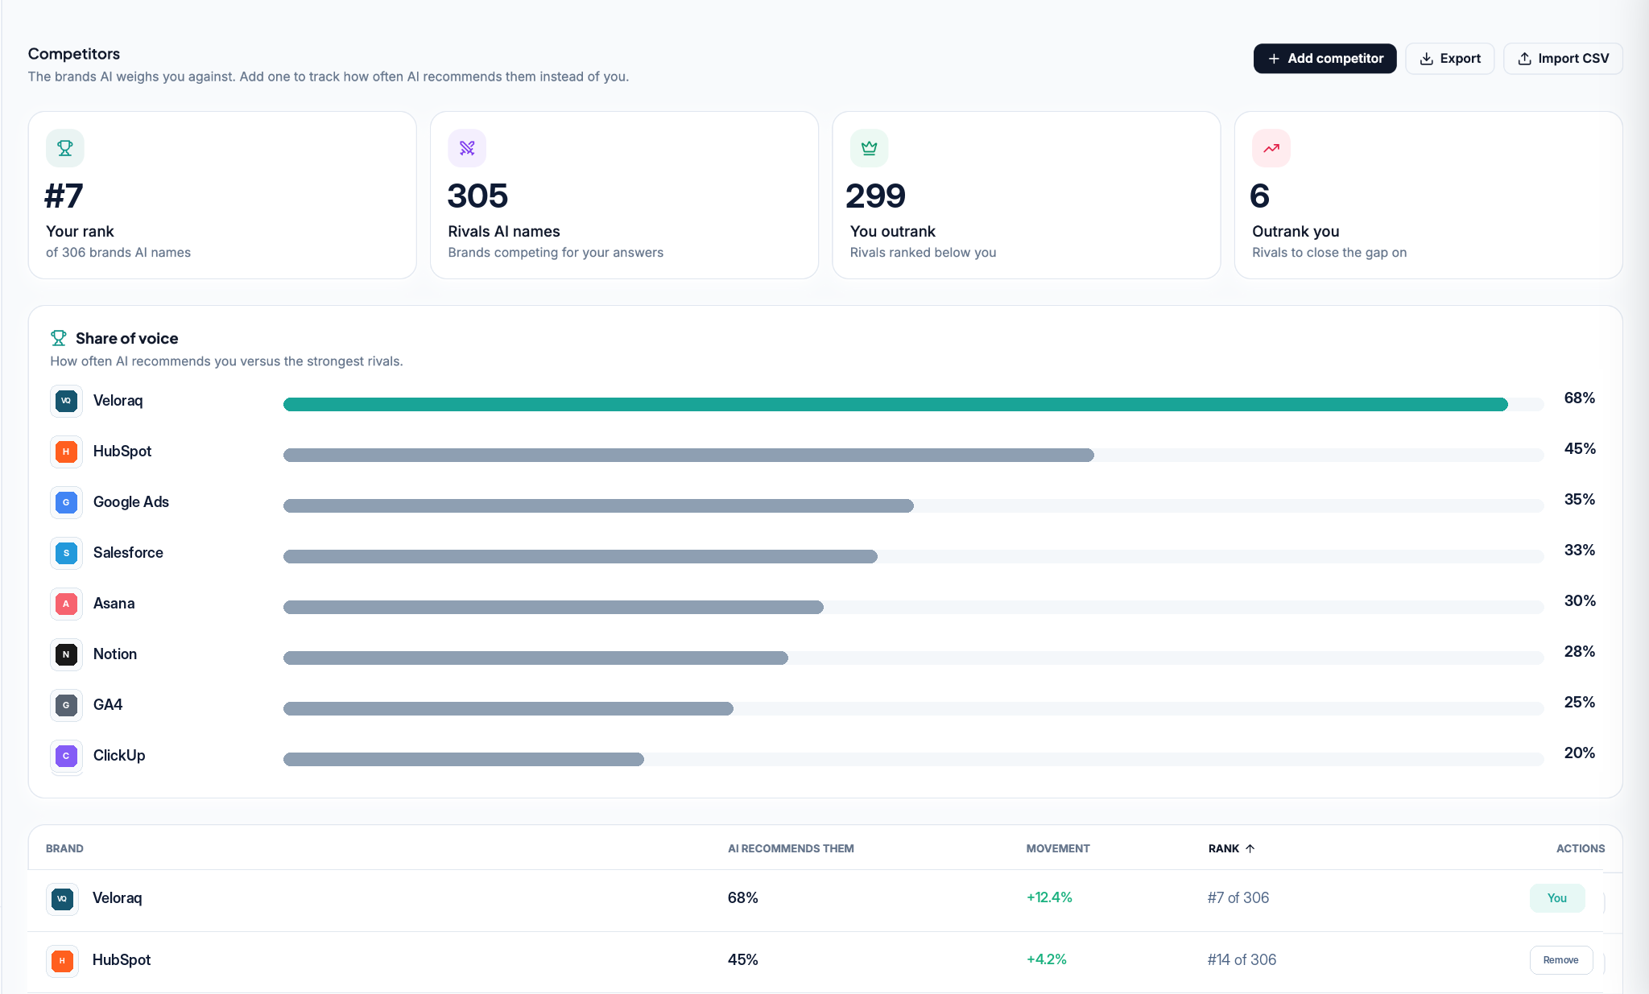The image size is (1649, 994).
Task: Sort by the RANK column header
Action: click(x=1231, y=848)
